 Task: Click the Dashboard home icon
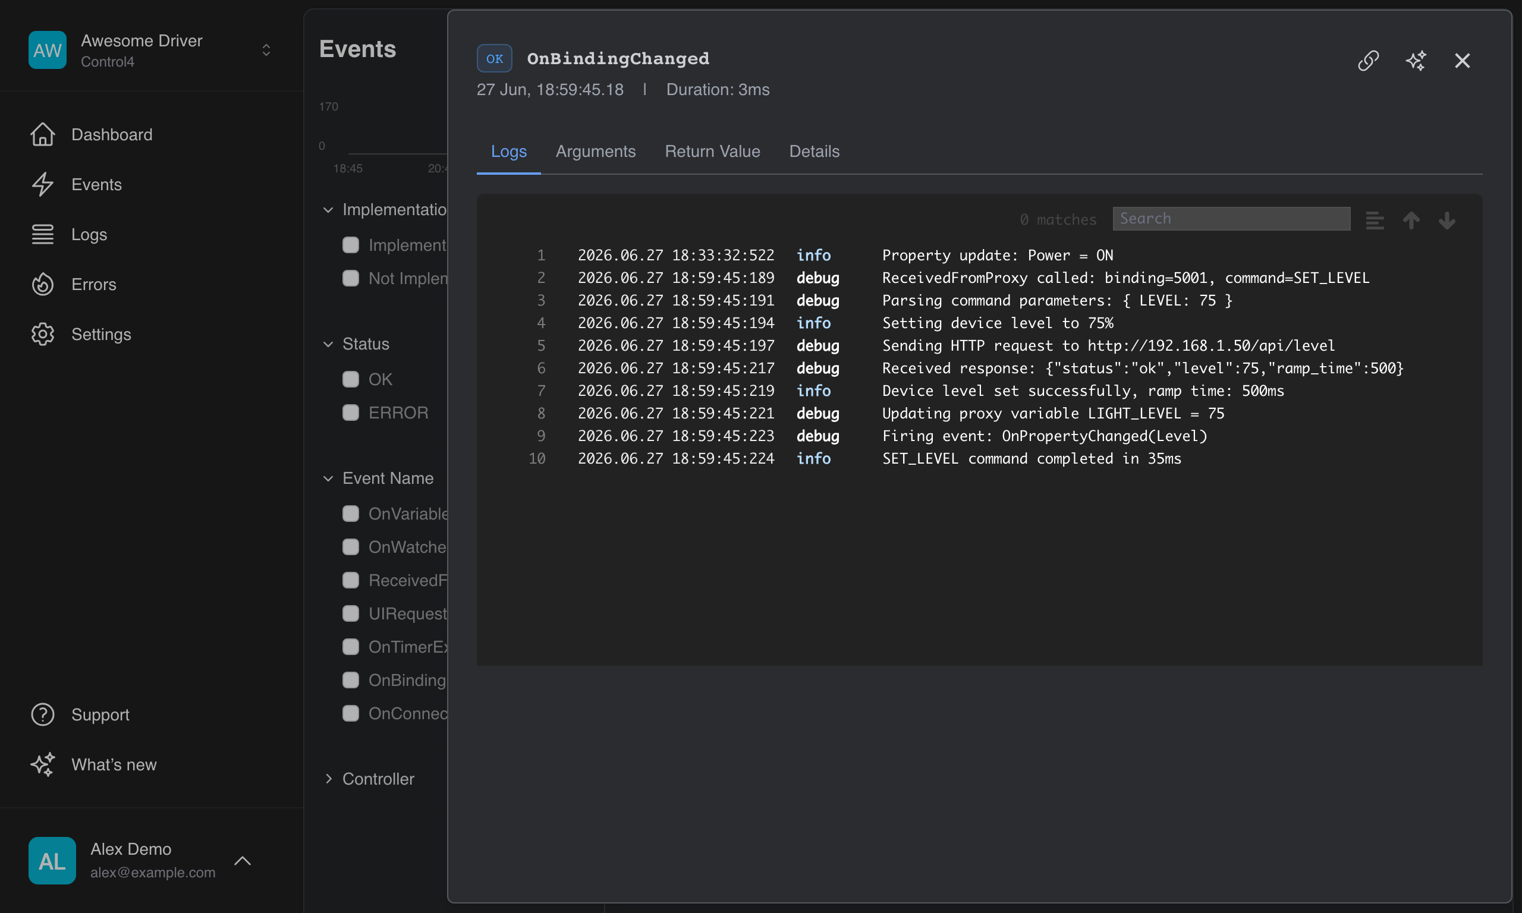coord(42,134)
